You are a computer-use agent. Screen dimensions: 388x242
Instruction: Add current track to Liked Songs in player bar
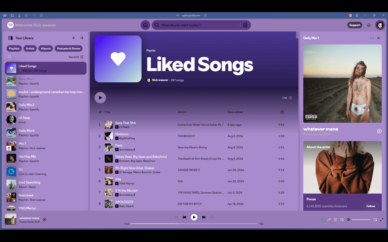pyautogui.click(x=45, y=220)
